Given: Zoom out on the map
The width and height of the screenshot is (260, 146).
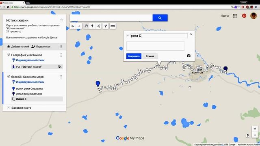Looking at the screenshot, I should [x=255, y=135].
